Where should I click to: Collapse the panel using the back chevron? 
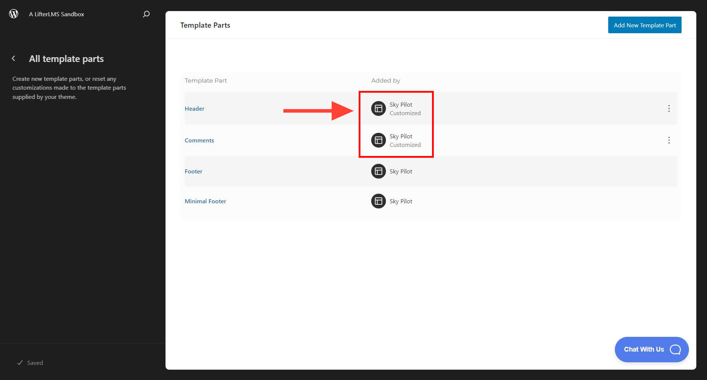tap(13, 58)
